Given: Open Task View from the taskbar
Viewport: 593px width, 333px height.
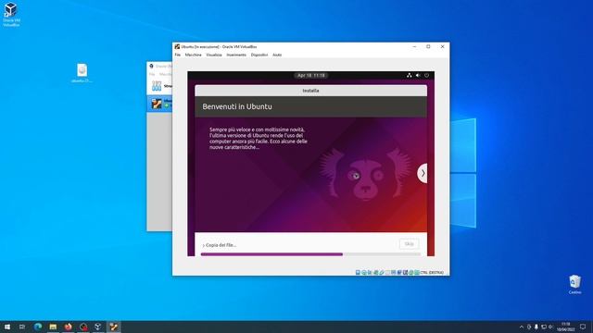Looking at the screenshot, I should [x=22, y=327].
